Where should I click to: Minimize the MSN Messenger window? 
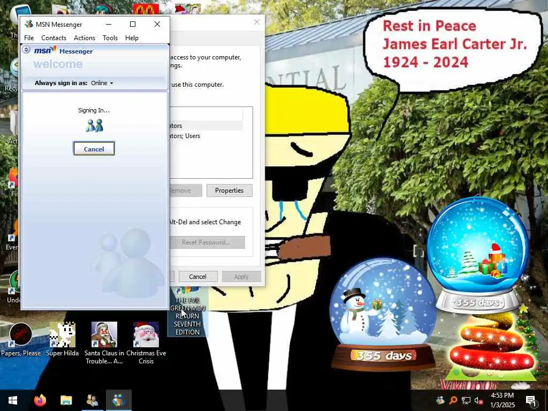pyautogui.click(x=109, y=24)
